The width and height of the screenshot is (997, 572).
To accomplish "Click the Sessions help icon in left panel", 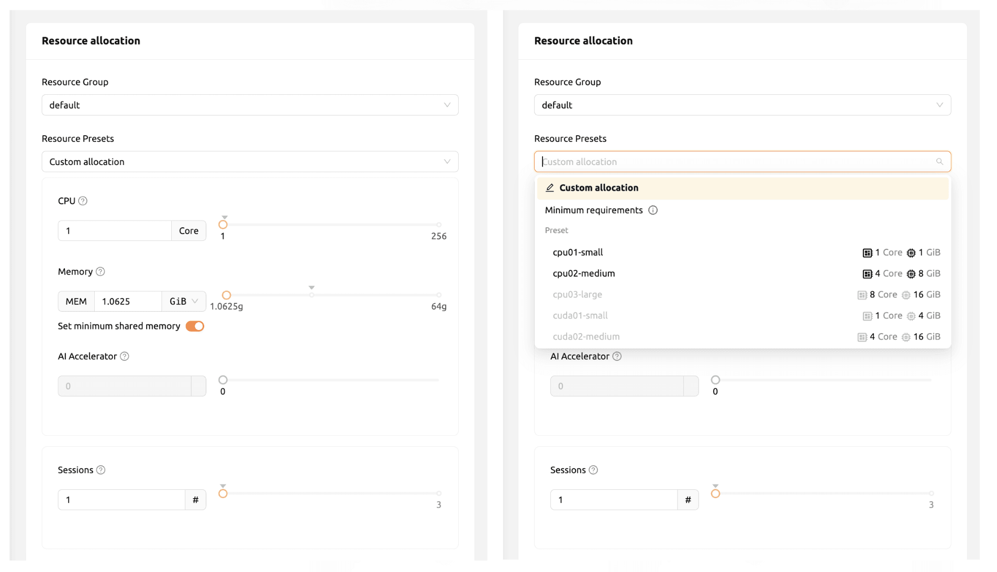I will [101, 470].
